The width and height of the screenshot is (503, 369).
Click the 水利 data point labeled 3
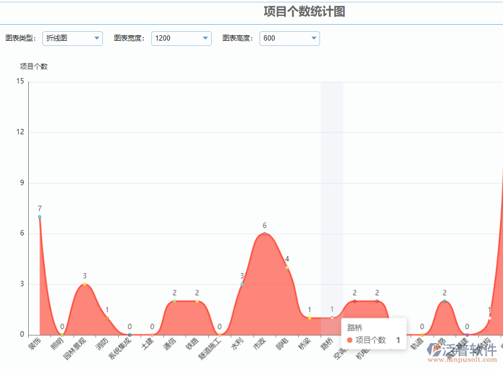[x=242, y=284]
